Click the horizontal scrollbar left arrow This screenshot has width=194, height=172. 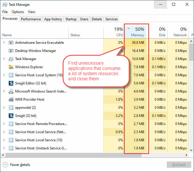point(3,155)
